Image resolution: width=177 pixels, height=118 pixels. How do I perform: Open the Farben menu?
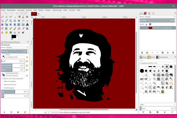pyautogui.click(x=48, y=10)
